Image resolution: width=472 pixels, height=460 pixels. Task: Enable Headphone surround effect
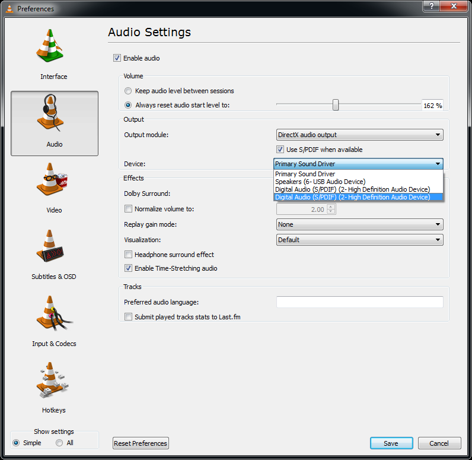click(x=128, y=254)
